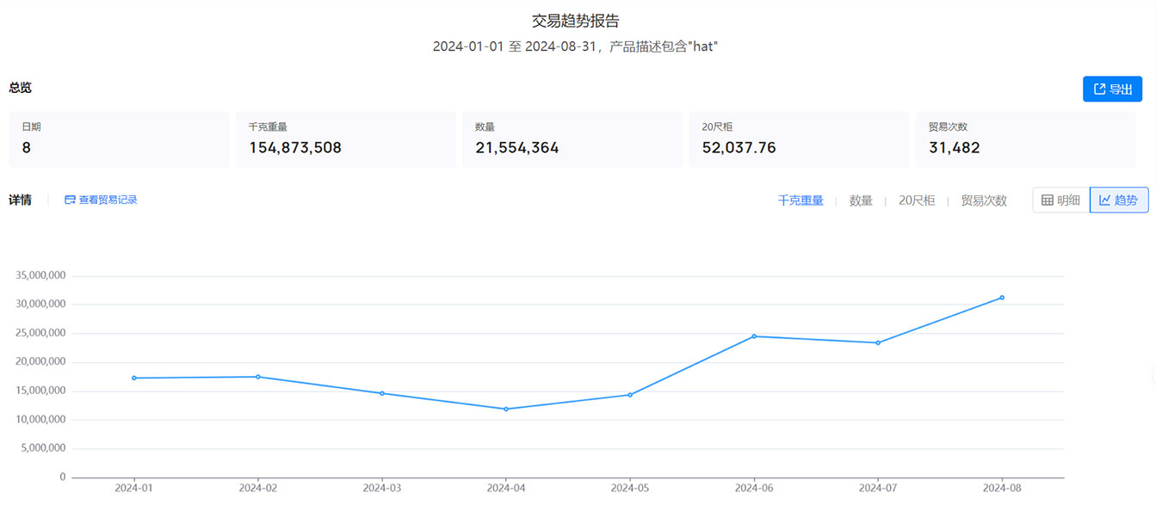Click the 20,000,000 y-axis label
1156x505 pixels.
pos(41,361)
